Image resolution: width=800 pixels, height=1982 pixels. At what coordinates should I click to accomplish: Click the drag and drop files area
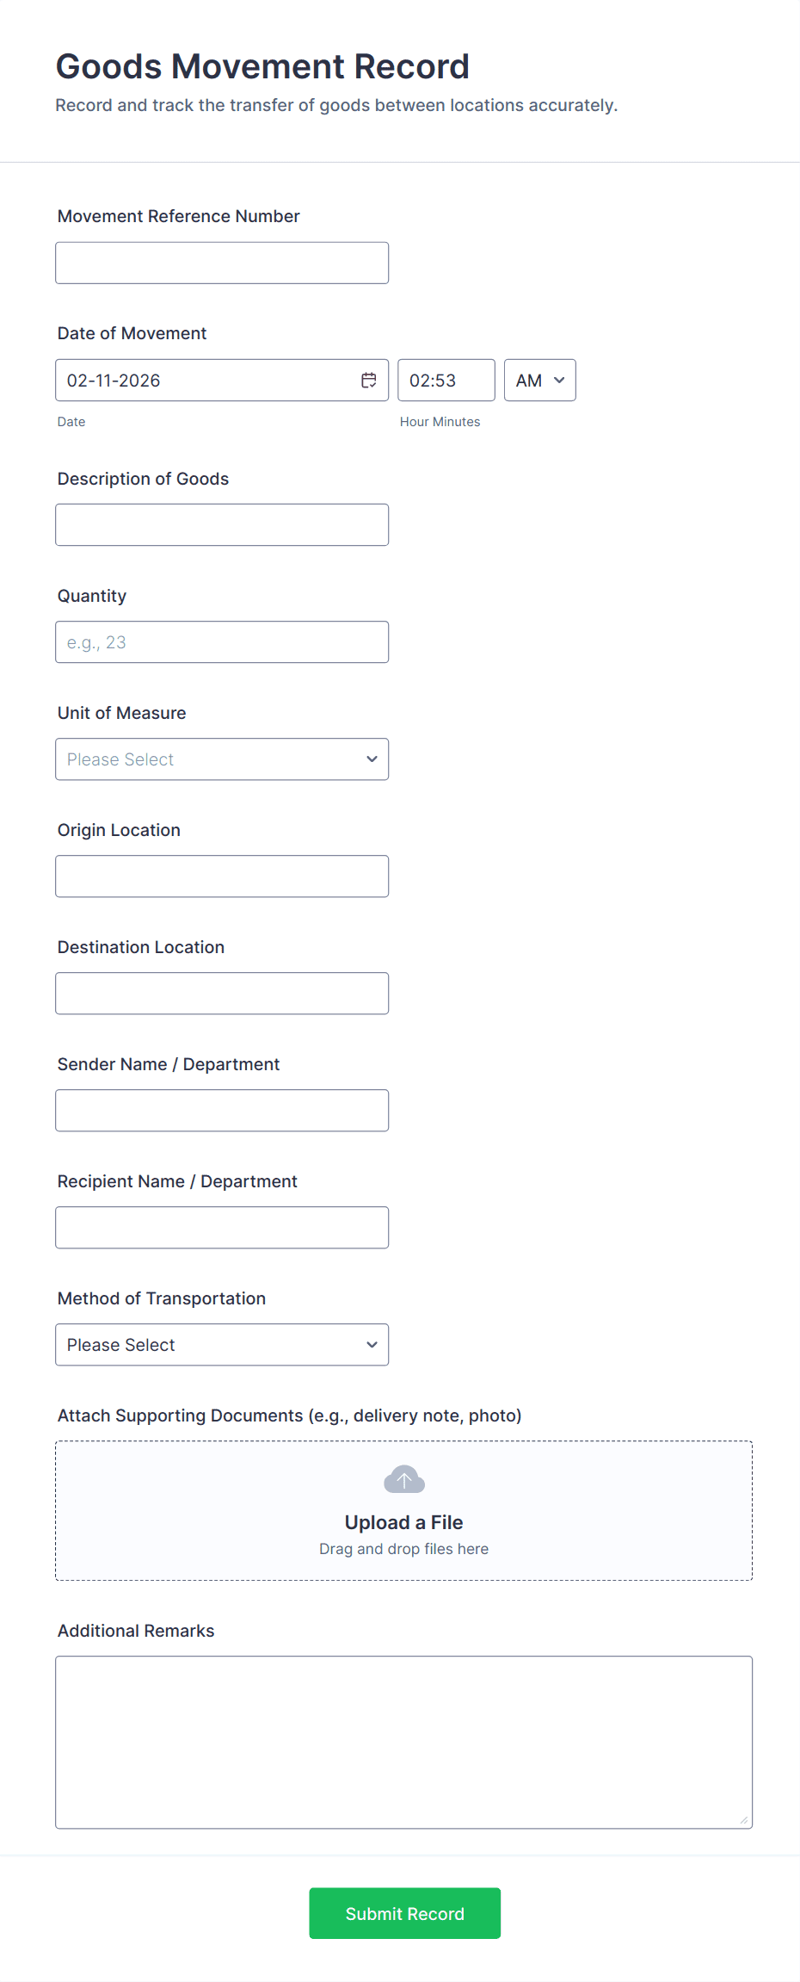pos(403,1549)
